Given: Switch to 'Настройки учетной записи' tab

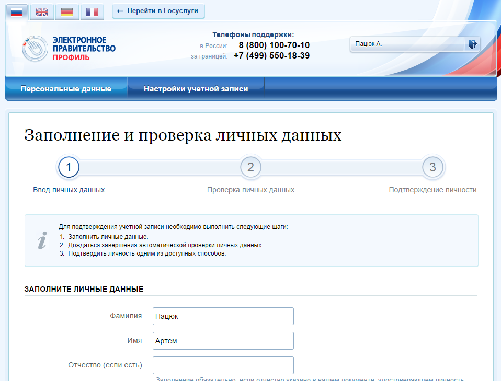Looking at the screenshot, I should (196, 89).
